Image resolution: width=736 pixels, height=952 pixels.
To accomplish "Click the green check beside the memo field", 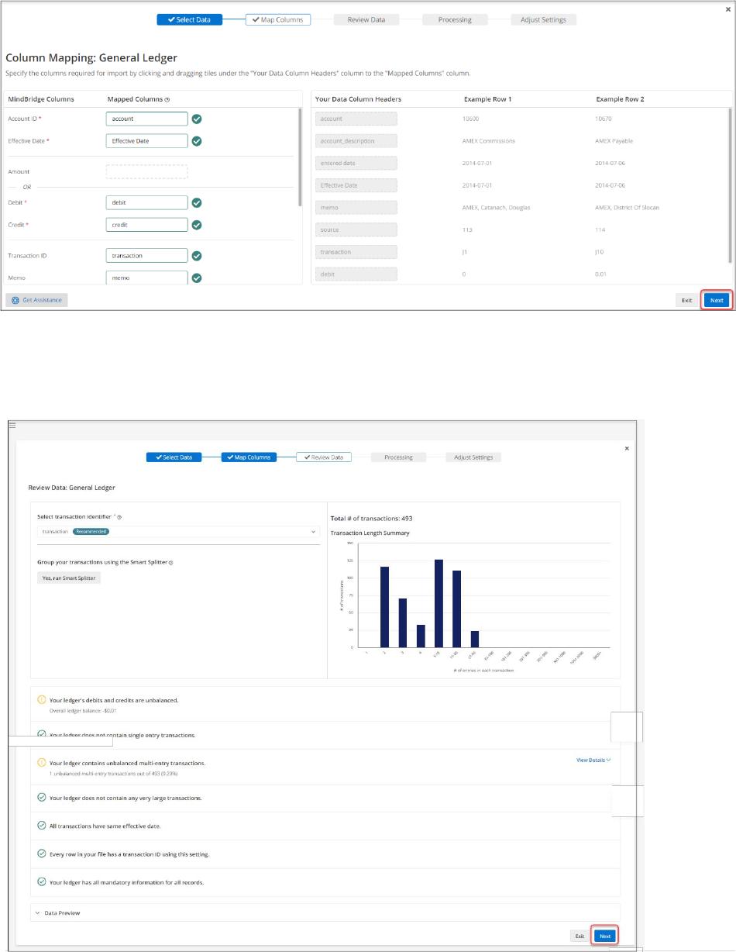I will point(197,278).
